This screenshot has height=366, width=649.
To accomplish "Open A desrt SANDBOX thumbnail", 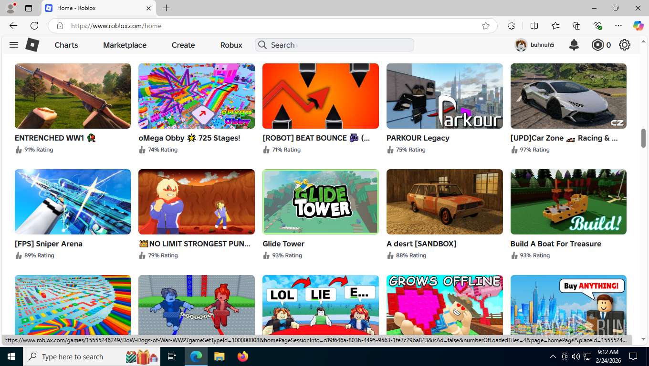I will (x=445, y=202).
